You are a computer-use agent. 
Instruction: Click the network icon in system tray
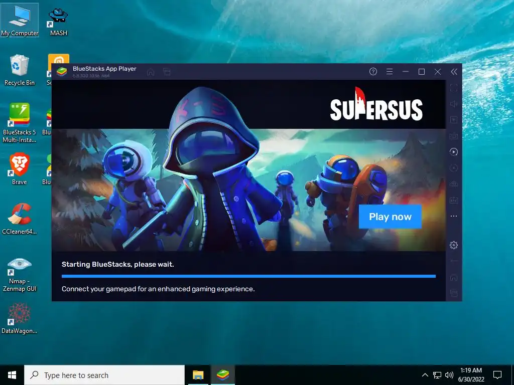[x=437, y=375]
